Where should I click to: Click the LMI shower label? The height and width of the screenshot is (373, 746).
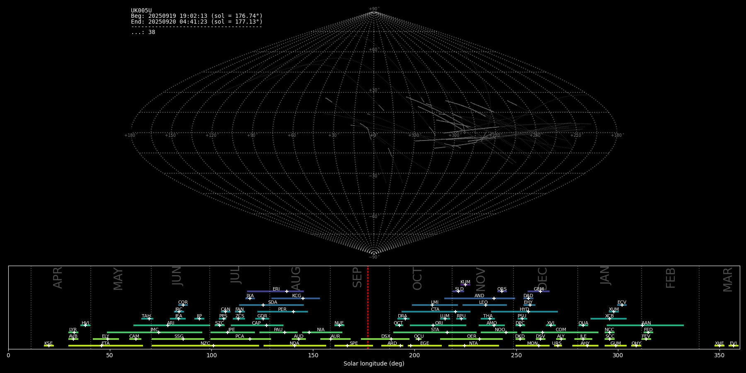[435, 303]
